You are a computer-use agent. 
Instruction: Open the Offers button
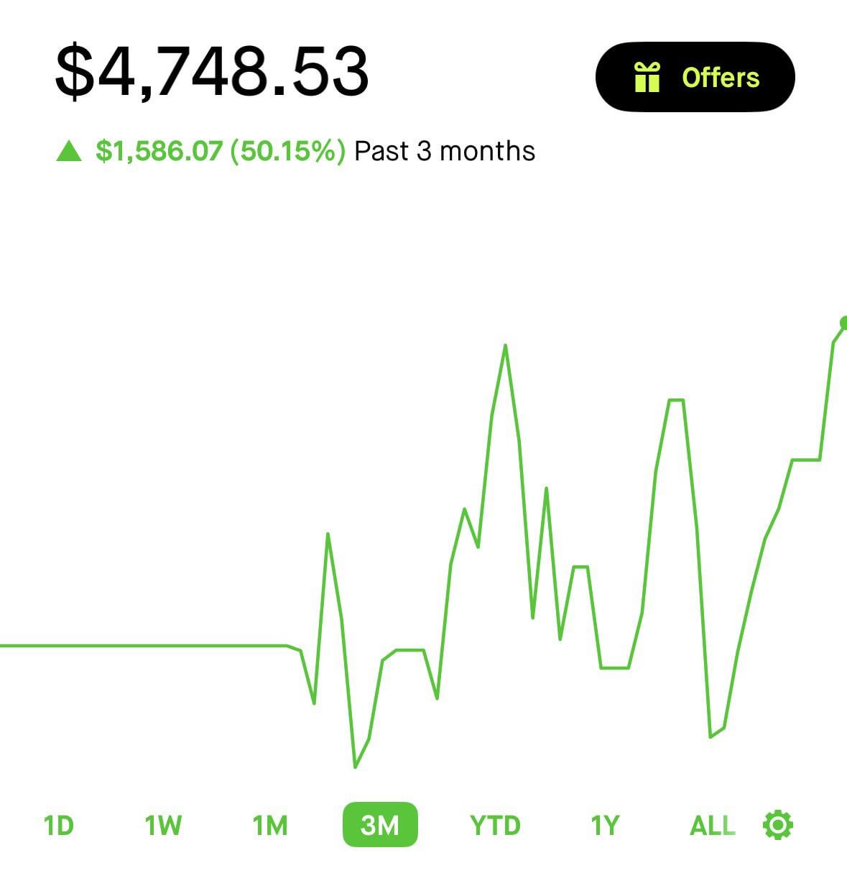[695, 77]
